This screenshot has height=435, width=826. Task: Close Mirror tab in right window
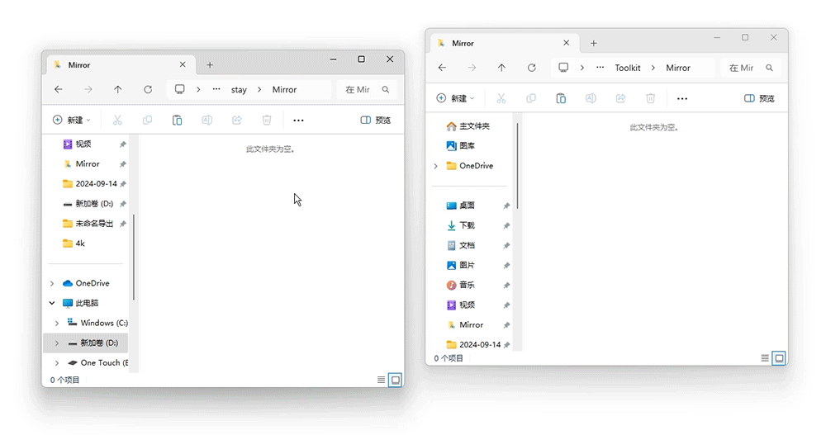[x=567, y=43]
